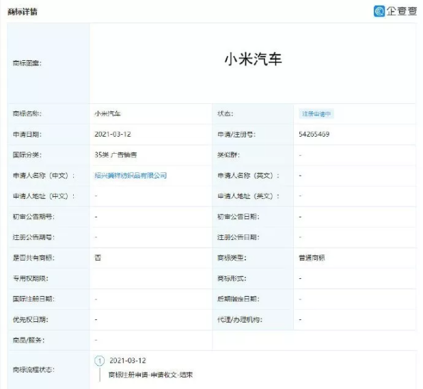Click the 小米汽车 trademark image
The width and height of the screenshot is (423, 389).
point(253,59)
